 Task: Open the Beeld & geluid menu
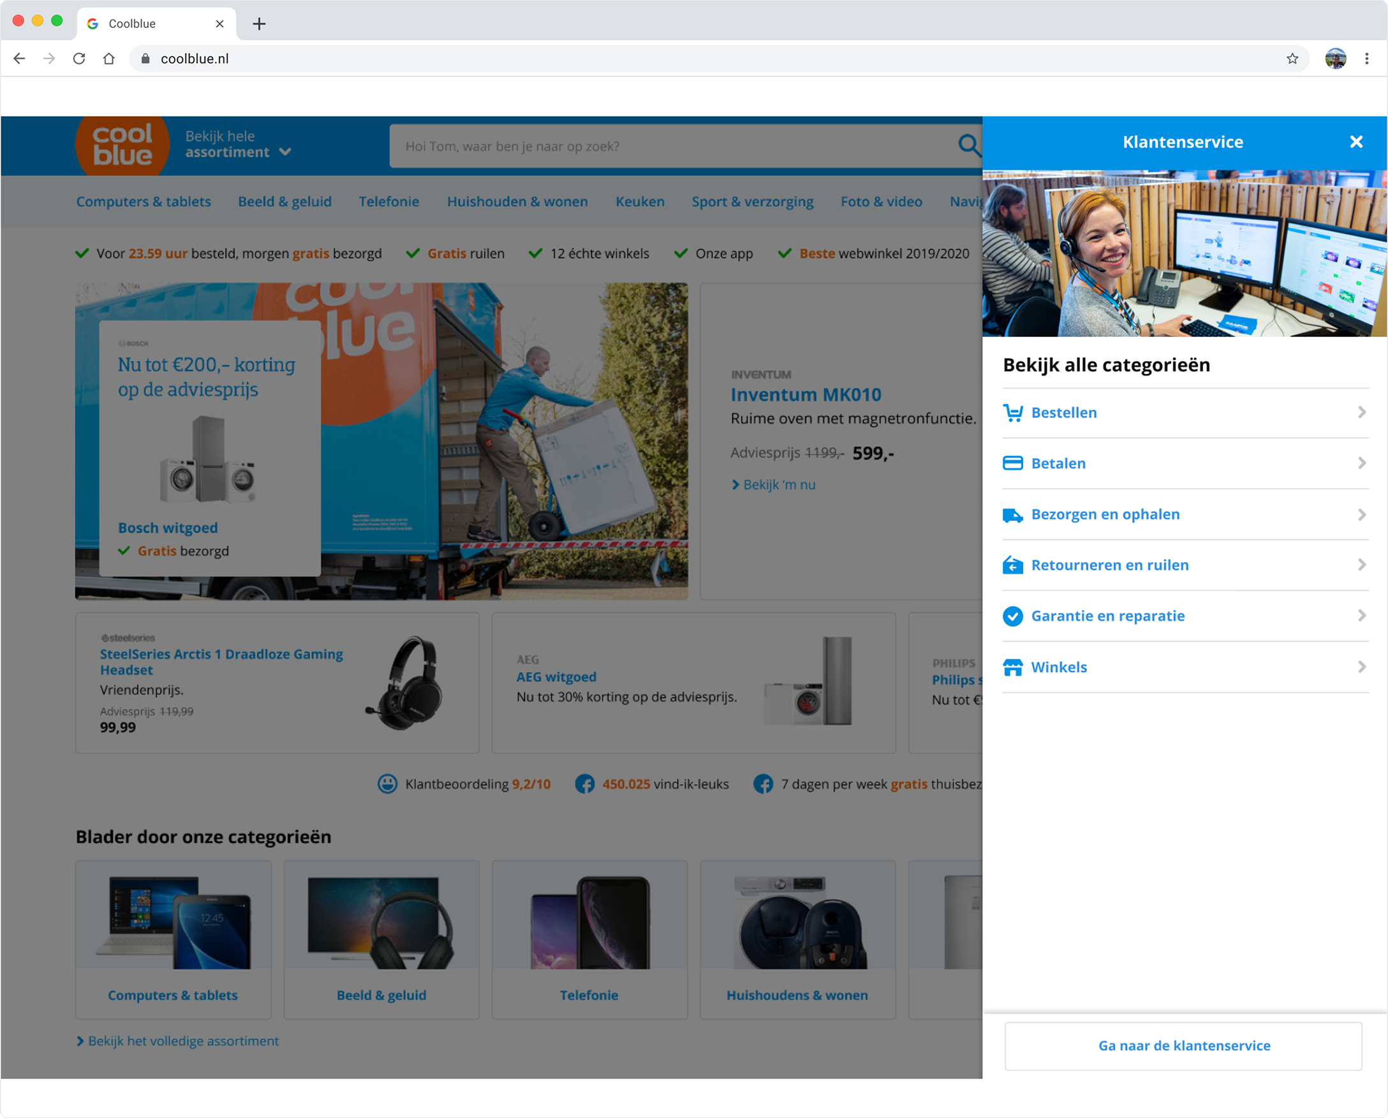pos(284,202)
